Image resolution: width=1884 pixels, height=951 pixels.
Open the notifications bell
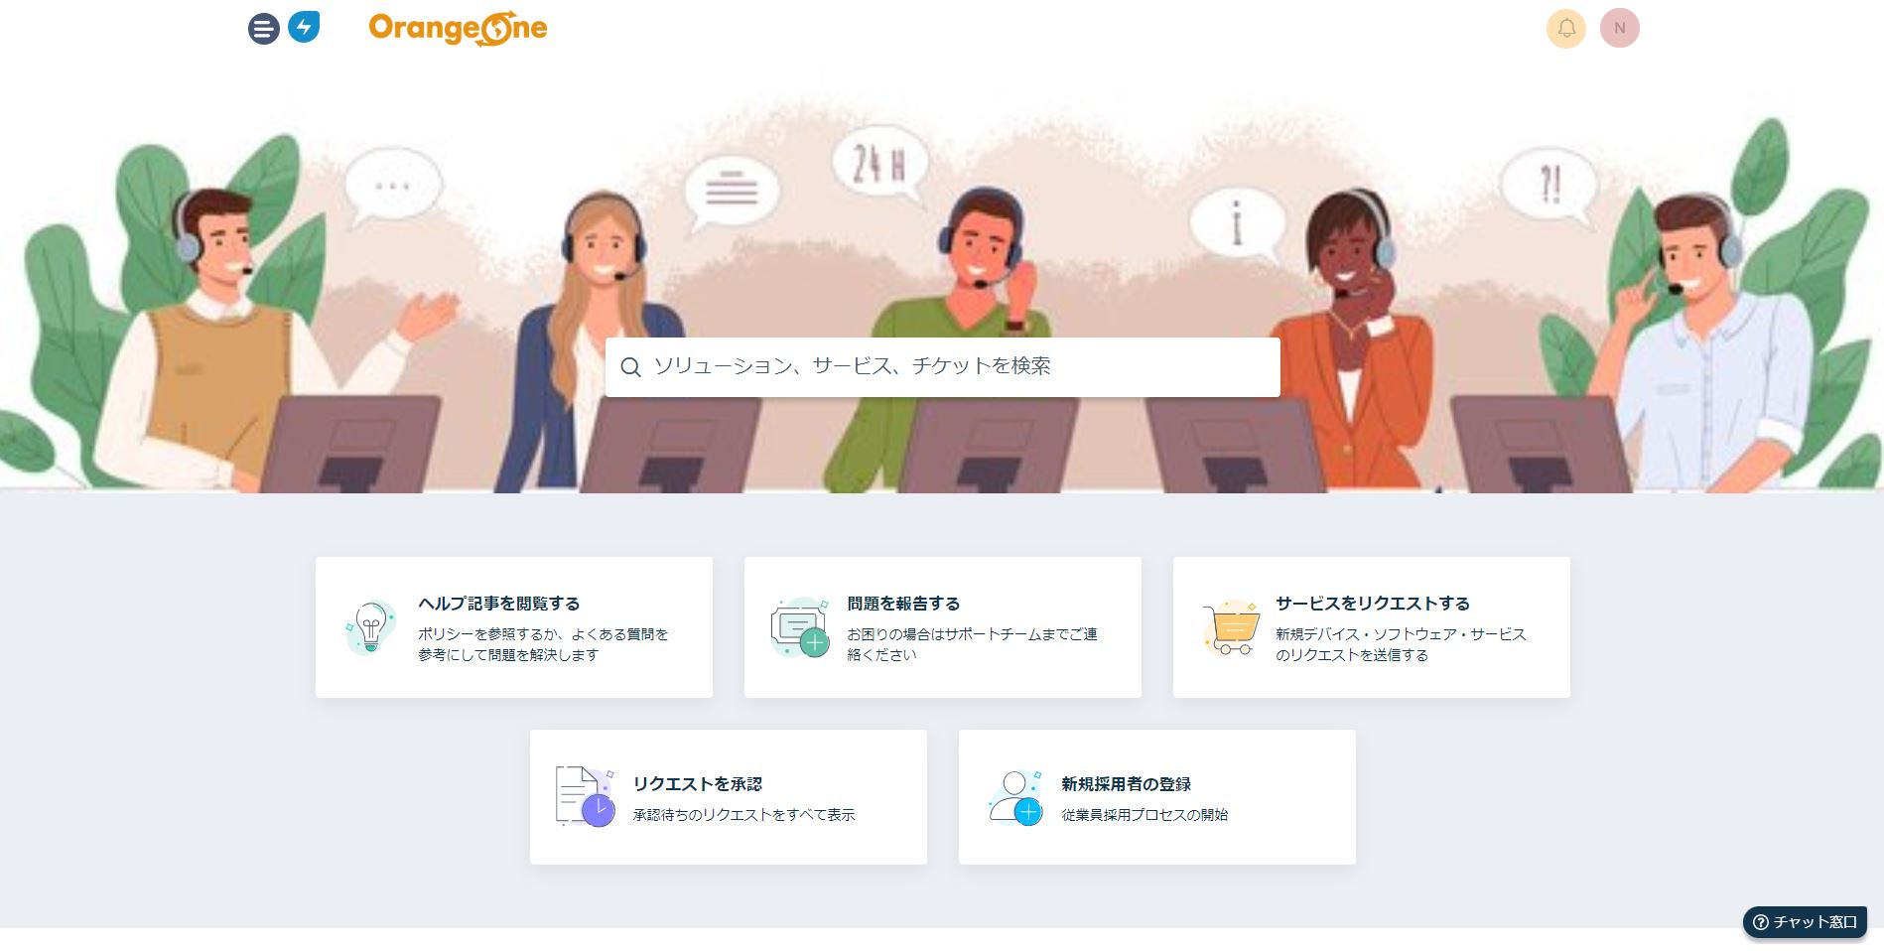[x=1566, y=28]
